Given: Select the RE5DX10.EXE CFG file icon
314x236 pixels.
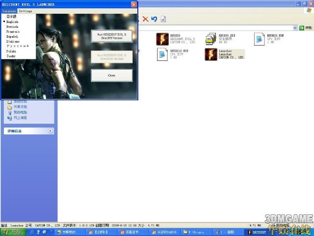Looking at the screenshot, I should [x=162, y=54].
